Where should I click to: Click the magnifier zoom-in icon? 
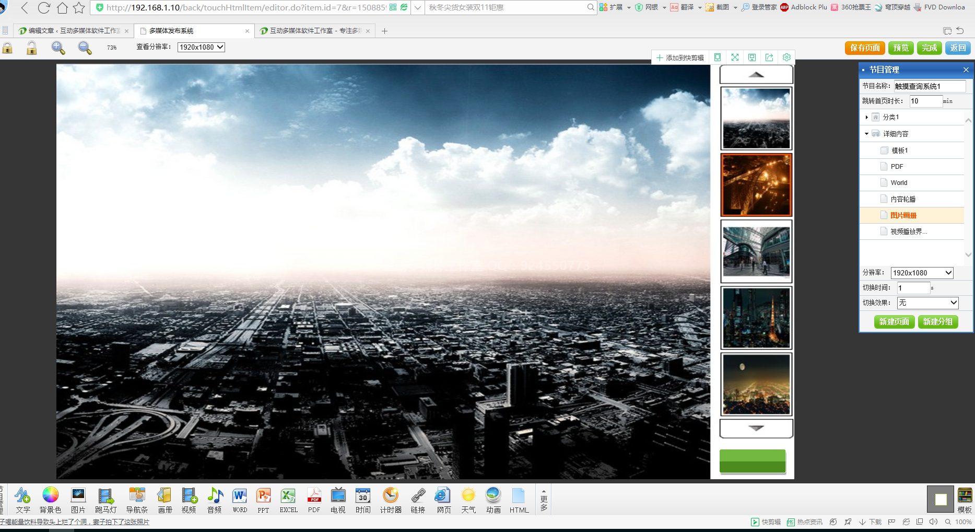[58, 48]
